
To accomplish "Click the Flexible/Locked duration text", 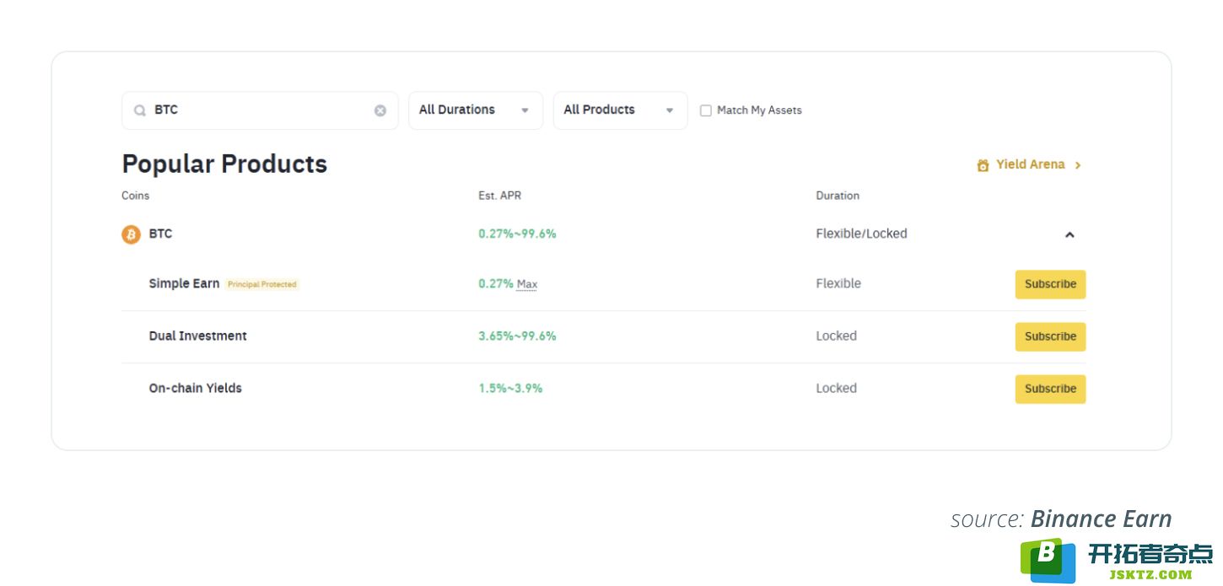I will click(861, 234).
